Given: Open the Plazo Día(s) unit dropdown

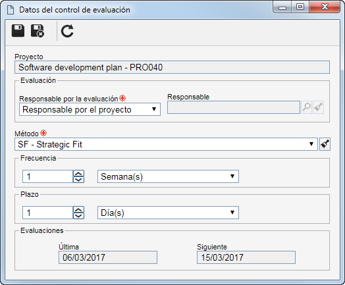Looking at the screenshot, I should click(x=168, y=213).
